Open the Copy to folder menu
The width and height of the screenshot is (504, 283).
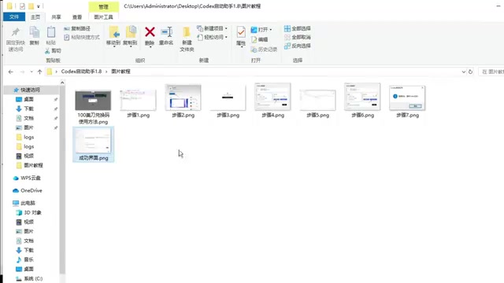point(130,37)
